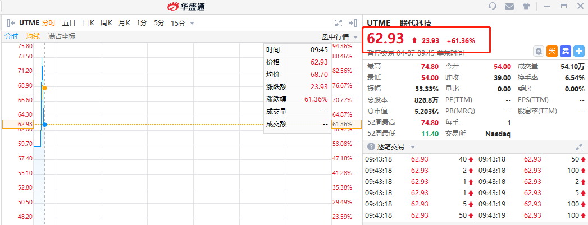
Task: Open help for 逐笔交易 question icon
Action: click(371, 147)
